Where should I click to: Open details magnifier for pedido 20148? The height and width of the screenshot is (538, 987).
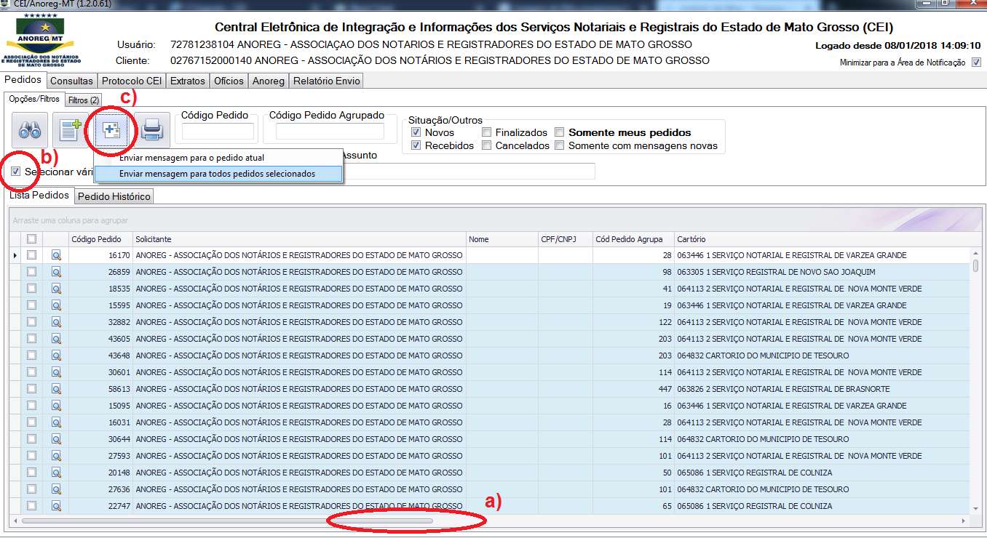tap(56, 473)
